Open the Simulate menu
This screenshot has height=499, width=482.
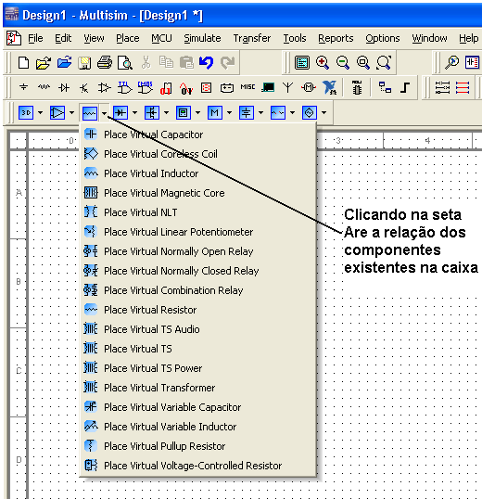[202, 38]
